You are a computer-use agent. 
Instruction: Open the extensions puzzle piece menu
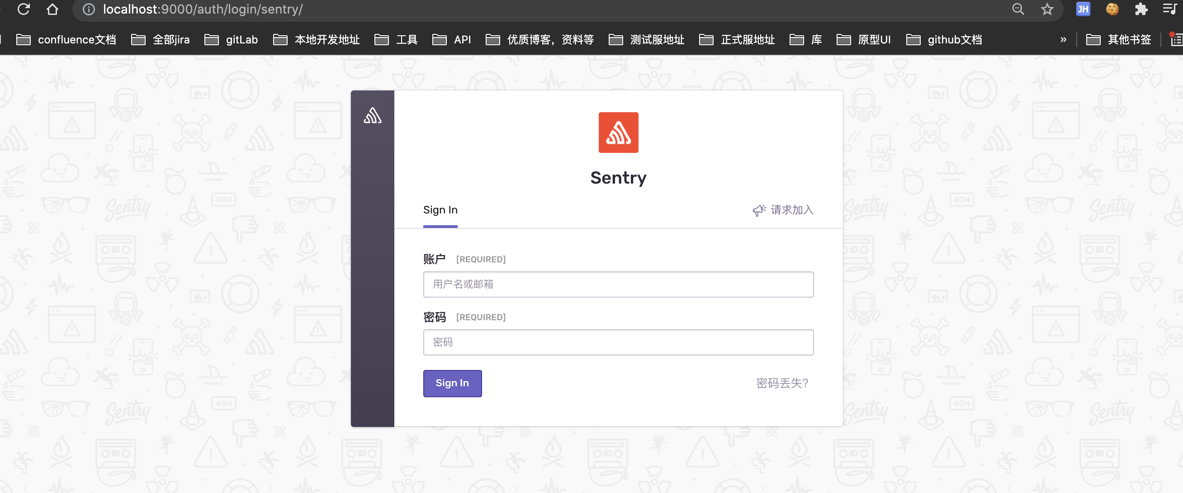coord(1141,9)
